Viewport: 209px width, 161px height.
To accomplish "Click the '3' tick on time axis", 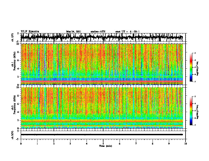I will (70, 144).
